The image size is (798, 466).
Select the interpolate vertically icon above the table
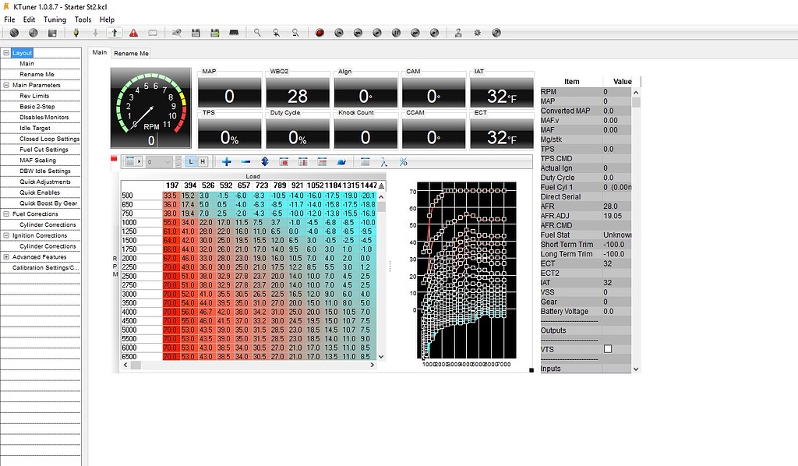(265, 161)
